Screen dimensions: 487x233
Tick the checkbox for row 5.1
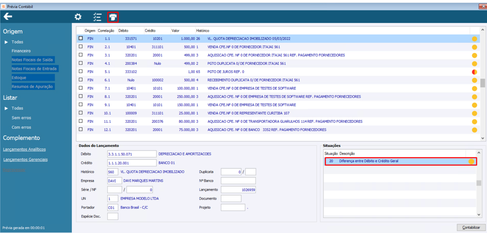point(81,72)
